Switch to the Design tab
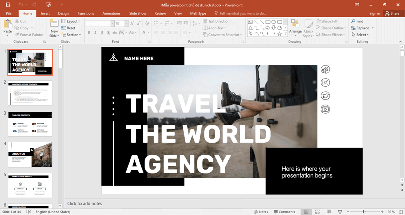The width and height of the screenshot is (405, 215). pyautogui.click(x=63, y=13)
